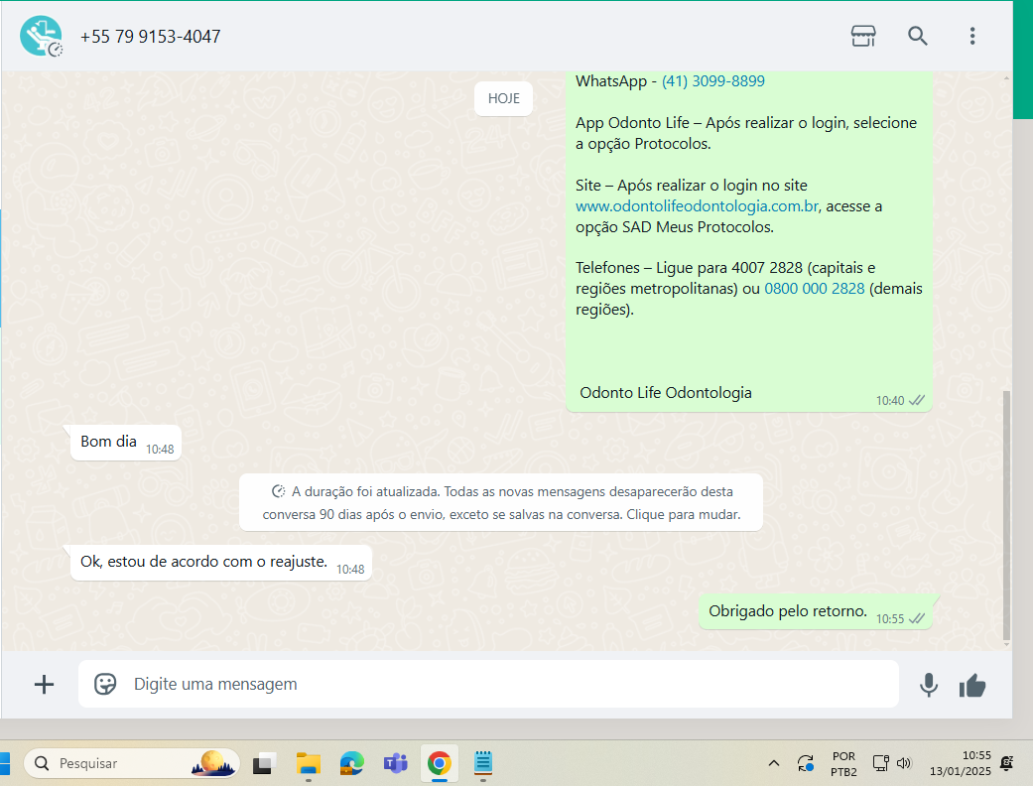Open contact info for +55 79 9153-4047
Image resolution: width=1033 pixels, height=786 pixels.
[150, 37]
